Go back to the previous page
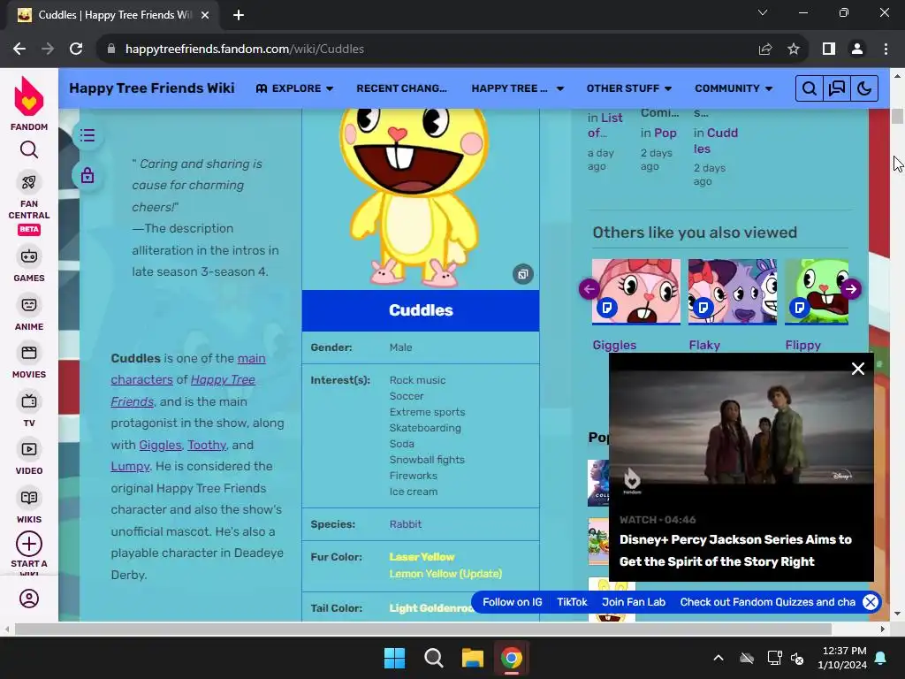This screenshot has height=679, width=905. tap(19, 50)
